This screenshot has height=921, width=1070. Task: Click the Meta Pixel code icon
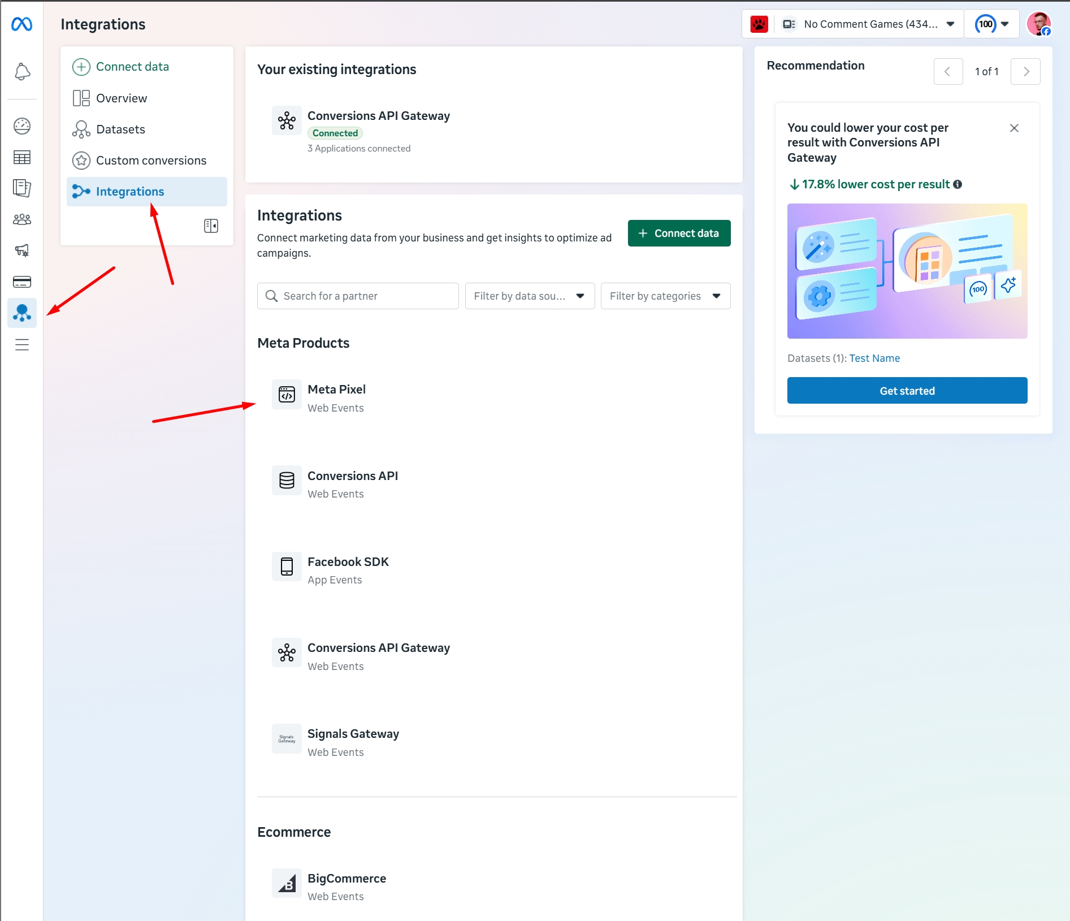[287, 394]
